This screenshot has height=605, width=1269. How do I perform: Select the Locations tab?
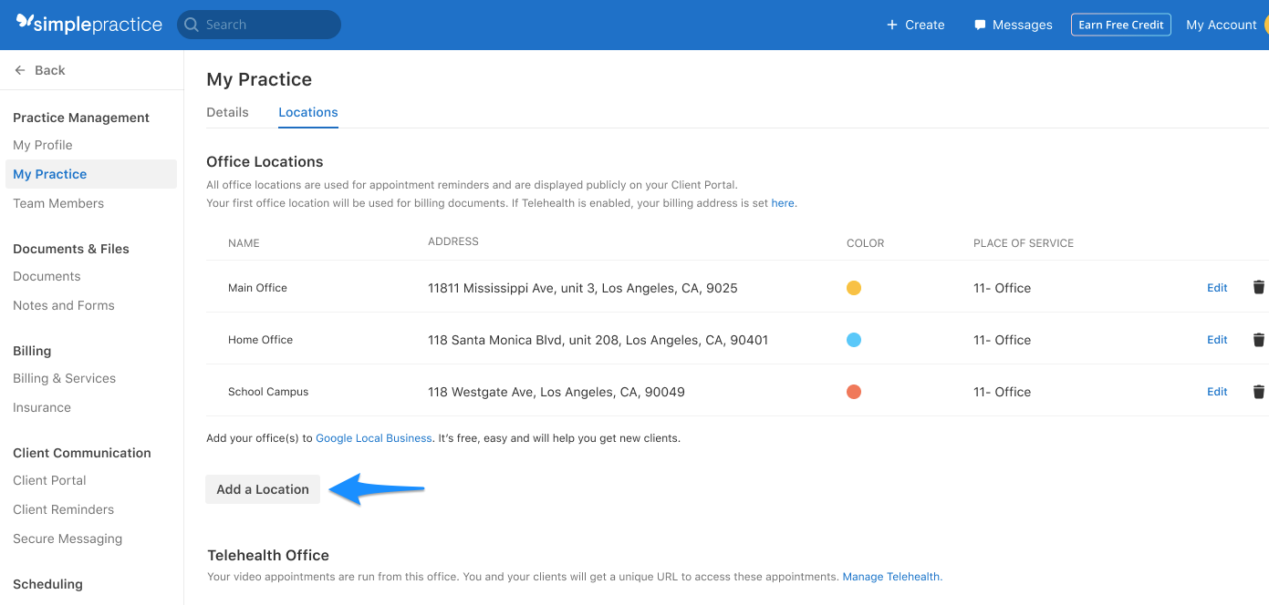pos(307,111)
